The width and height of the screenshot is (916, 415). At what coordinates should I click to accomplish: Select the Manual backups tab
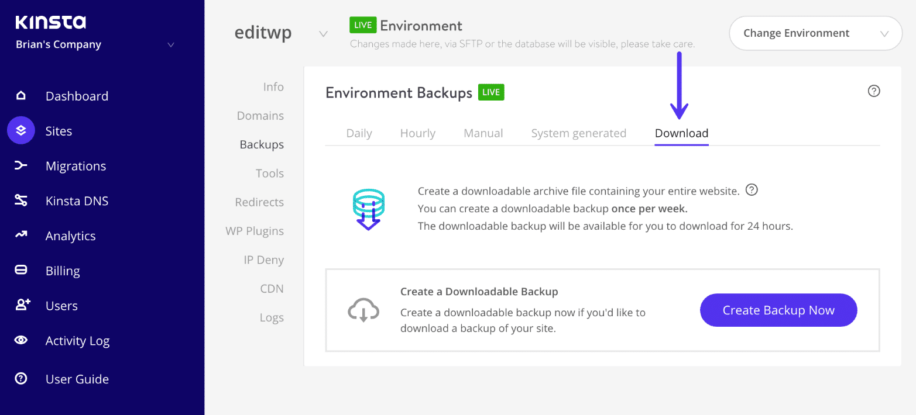point(483,133)
